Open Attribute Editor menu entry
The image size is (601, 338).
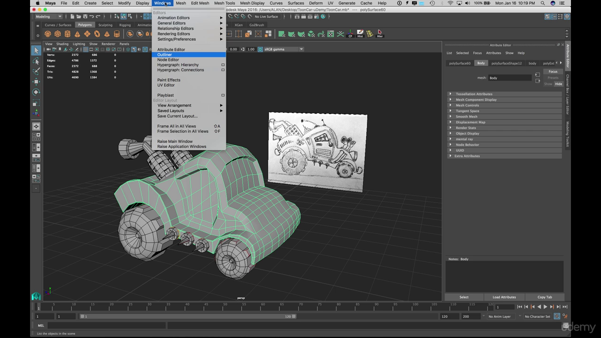coord(189,49)
